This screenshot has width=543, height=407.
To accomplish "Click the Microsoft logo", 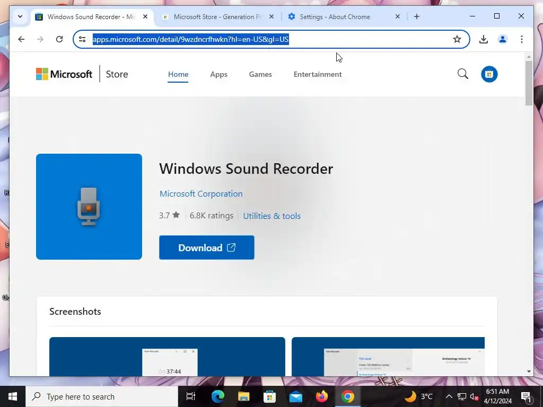I will 64,74.
